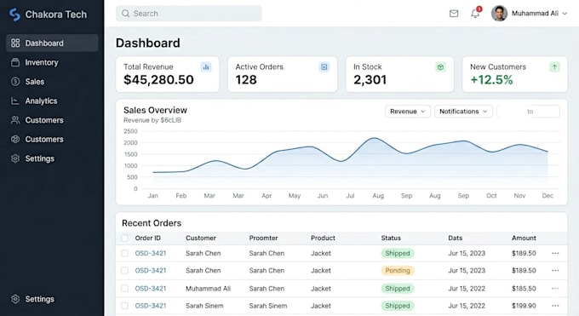Click Muhammad Ali's profile avatar
This screenshot has width=579, height=316.
coord(499,14)
